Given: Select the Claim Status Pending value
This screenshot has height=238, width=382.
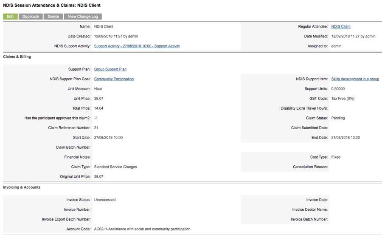Looking at the screenshot, I should coord(338,118).
